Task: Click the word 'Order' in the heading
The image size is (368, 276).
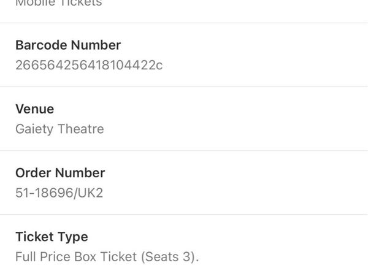Action: (x=33, y=173)
